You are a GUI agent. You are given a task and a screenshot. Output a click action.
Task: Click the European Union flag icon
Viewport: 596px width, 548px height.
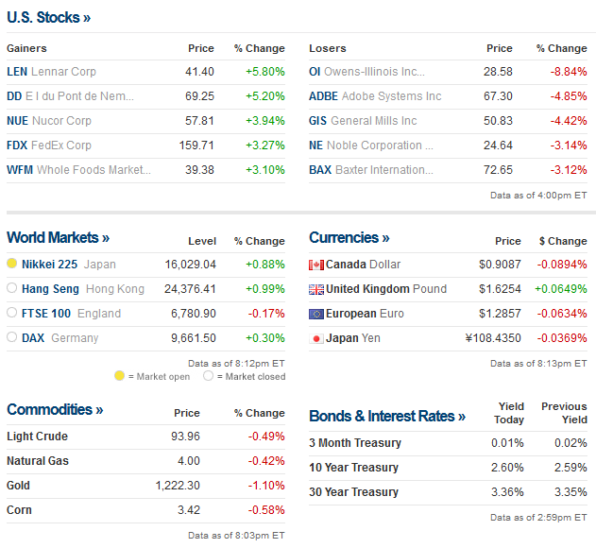pyautogui.click(x=316, y=314)
